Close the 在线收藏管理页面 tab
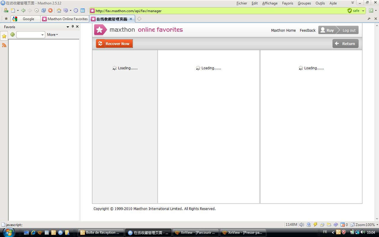The width and height of the screenshot is (379, 237). 131,19
